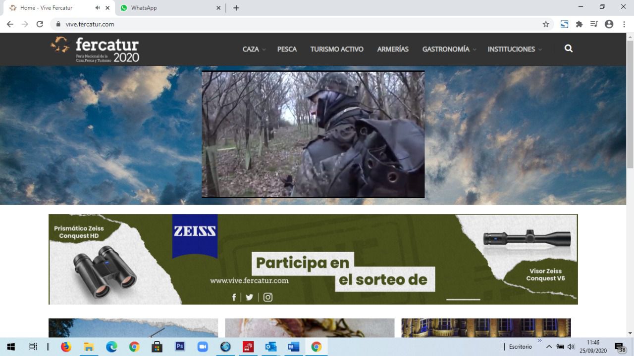Go forward with the forward arrow
634x356 pixels.
(25, 24)
